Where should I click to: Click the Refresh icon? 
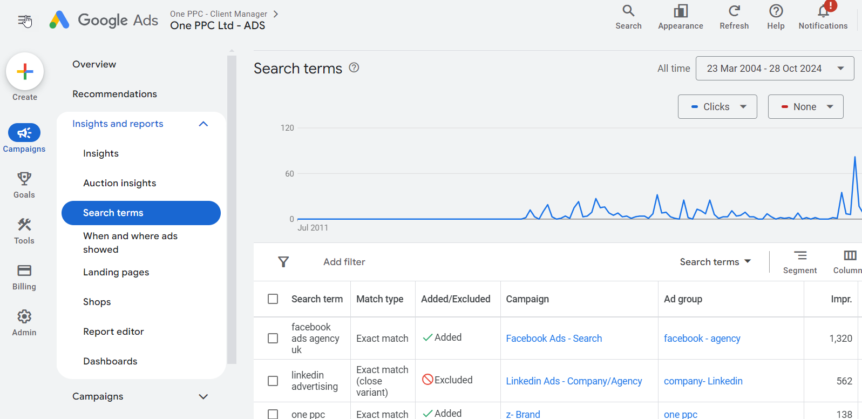(x=734, y=11)
